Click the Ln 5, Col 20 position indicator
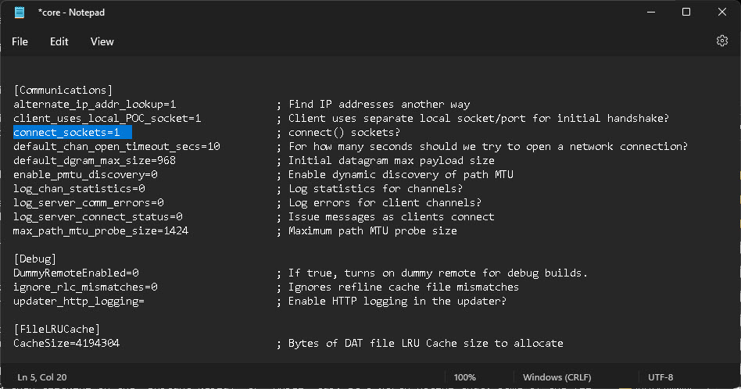Screen dimensions: 741x389 [42, 377]
